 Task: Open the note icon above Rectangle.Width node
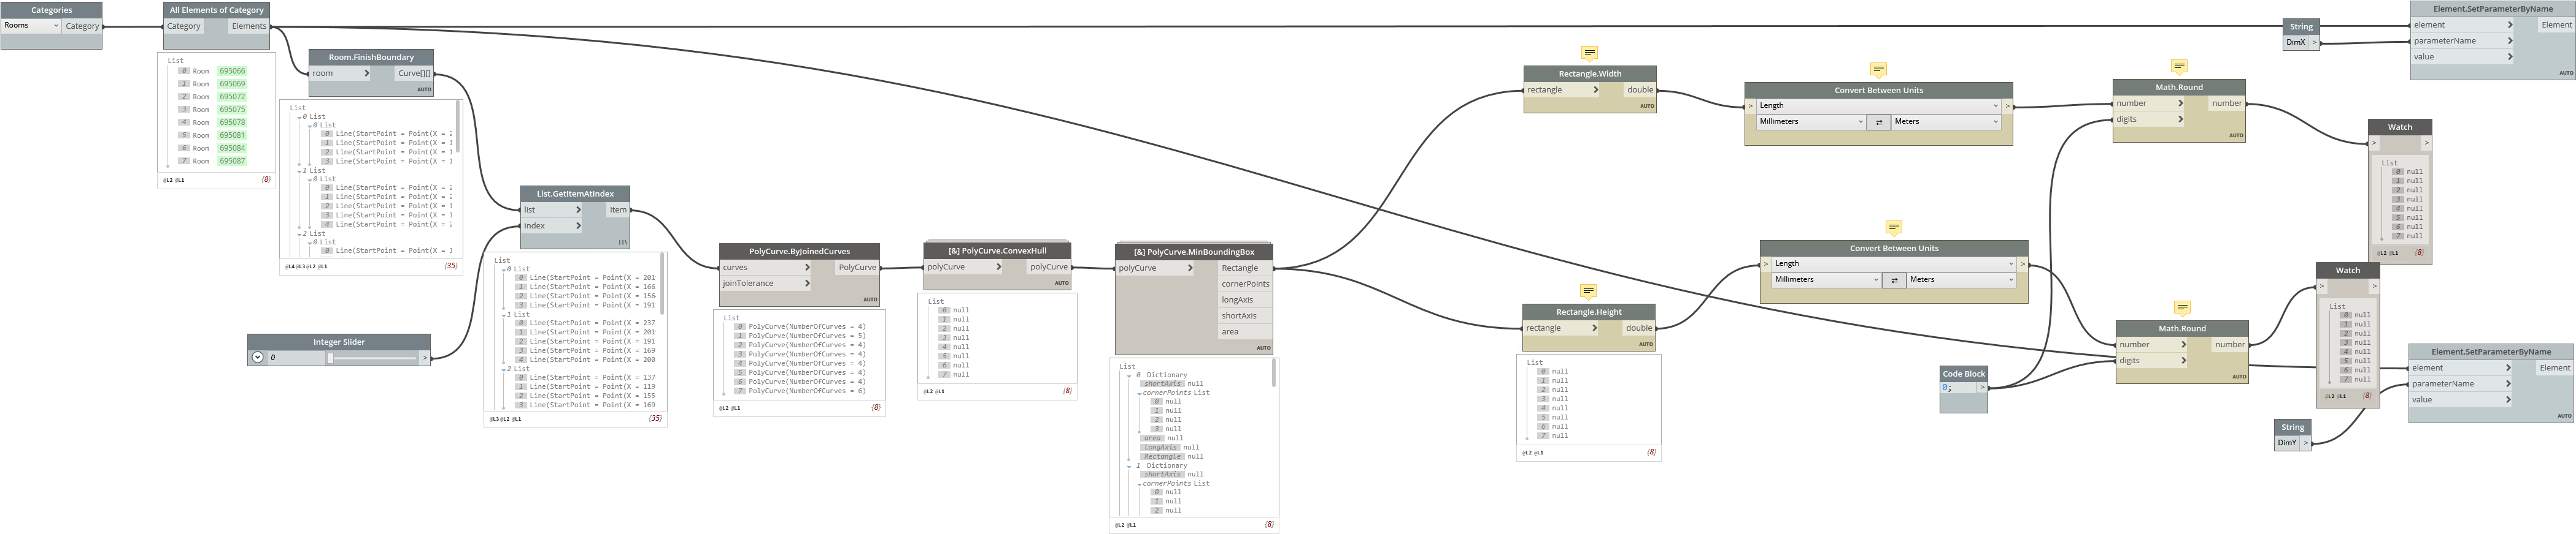pos(1589,53)
